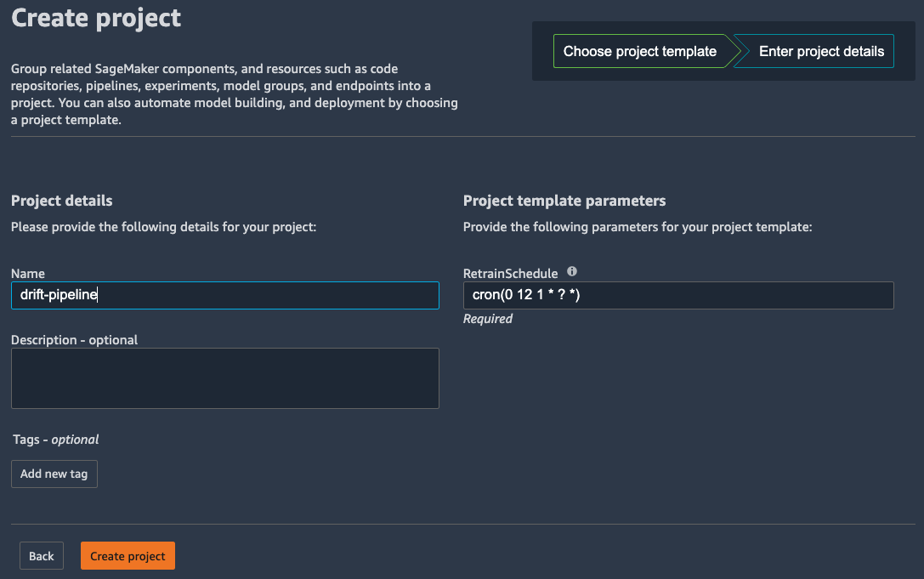Click the Description - optional label
This screenshot has width=924, height=579.
(74, 340)
